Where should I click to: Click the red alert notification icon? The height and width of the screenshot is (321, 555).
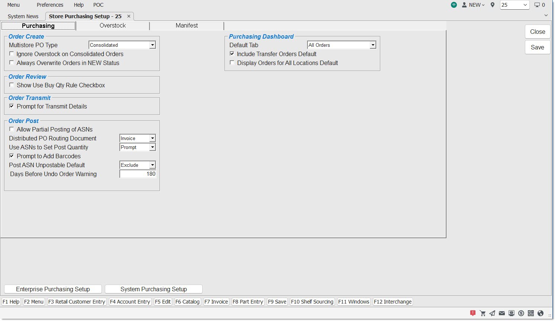pyautogui.click(x=472, y=313)
